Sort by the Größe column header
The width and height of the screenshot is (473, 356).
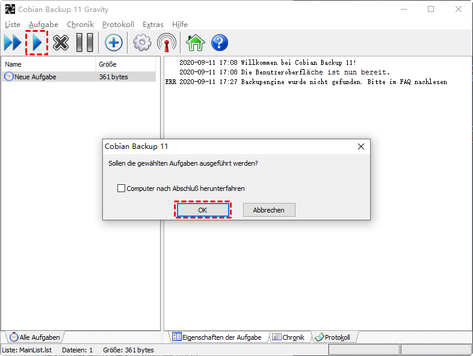126,64
